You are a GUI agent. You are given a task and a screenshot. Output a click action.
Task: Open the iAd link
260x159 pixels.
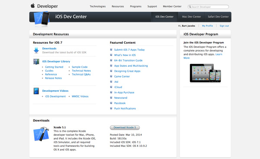(116, 82)
